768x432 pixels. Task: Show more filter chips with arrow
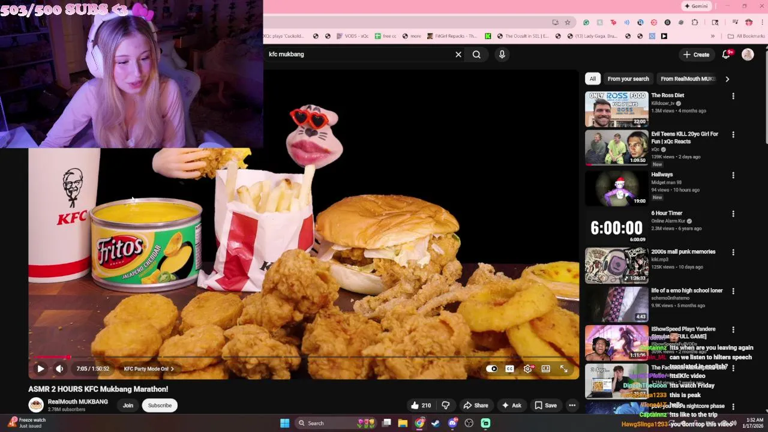pyautogui.click(x=727, y=79)
